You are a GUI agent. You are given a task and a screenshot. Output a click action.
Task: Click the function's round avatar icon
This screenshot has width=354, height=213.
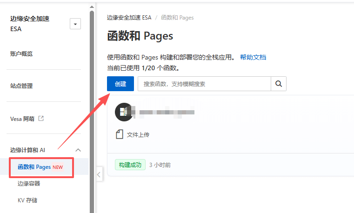click(x=124, y=112)
